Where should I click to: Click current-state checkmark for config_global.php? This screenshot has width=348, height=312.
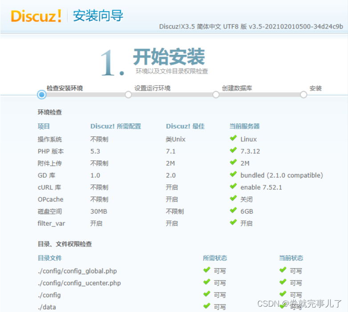click(283, 270)
